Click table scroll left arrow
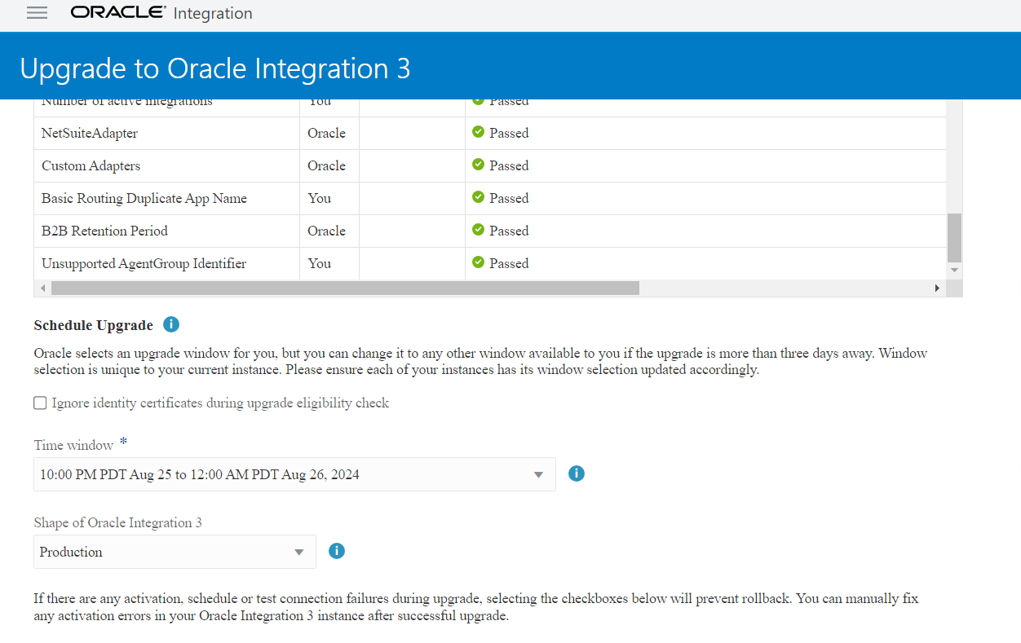Screen dimensions: 1021x643 coord(42,288)
